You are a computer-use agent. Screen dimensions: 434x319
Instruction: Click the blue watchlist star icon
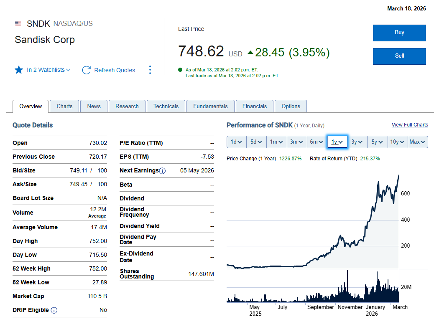pyautogui.click(x=19, y=70)
